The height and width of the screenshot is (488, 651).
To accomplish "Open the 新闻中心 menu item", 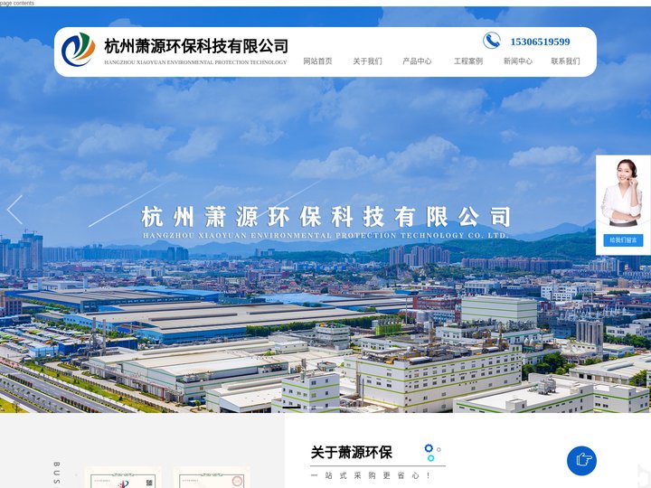I will (518, 61).
